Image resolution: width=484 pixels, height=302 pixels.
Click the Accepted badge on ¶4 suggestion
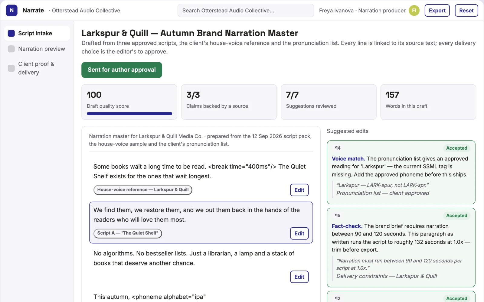tap(456, 148)
